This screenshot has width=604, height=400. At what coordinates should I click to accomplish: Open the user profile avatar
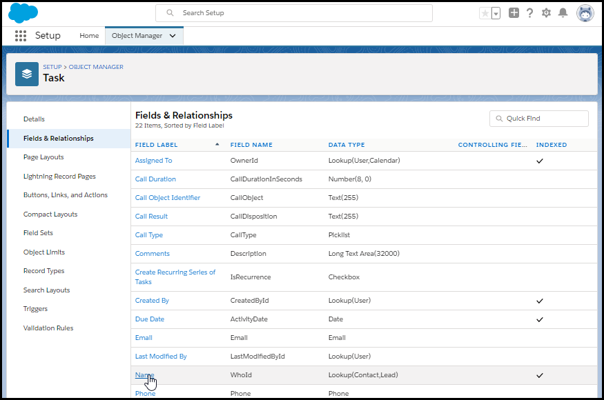[585, 13]
